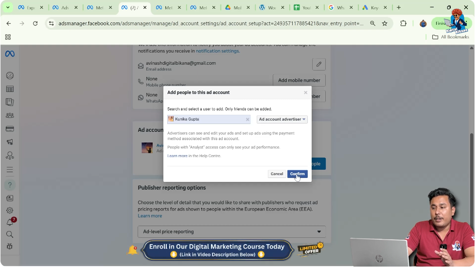Click the Confirm button in the dialog
The height and width of the screenshot is (267, 476).
pyautogui.click(x=297, y=174)
